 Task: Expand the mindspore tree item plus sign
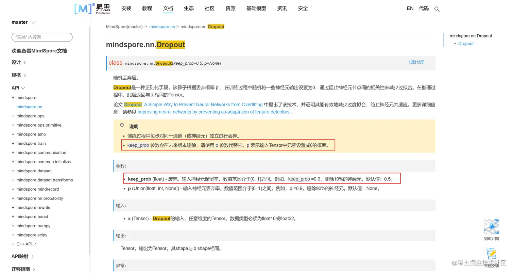13,98
